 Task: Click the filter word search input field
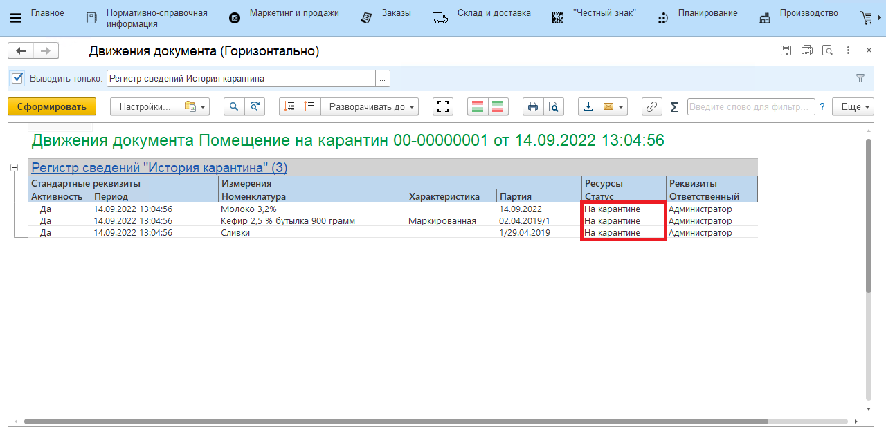pyautogui.click(x=750, y=106)
